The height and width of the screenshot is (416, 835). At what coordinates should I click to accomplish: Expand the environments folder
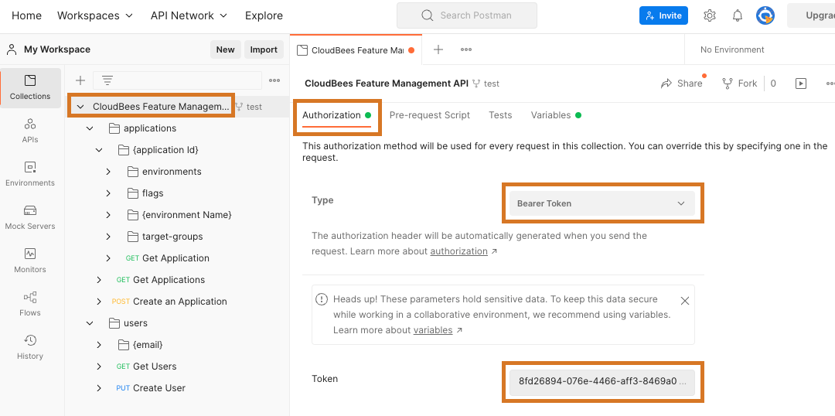tap(108, 172)
